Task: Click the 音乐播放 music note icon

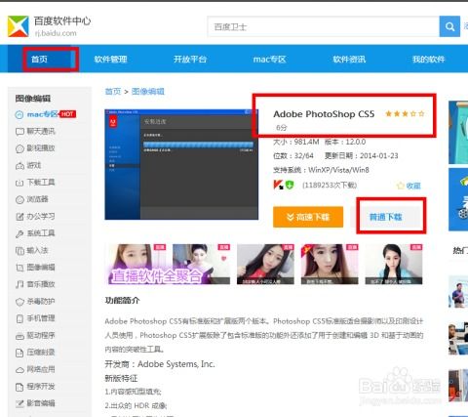Action: 19,284
